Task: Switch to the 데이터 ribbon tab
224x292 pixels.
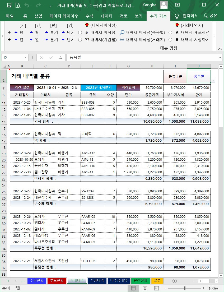Action: (x=106, y=16)
